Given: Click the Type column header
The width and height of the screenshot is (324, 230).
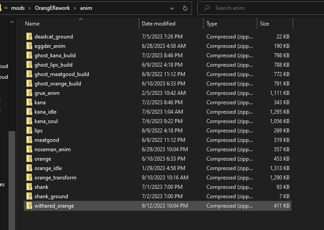Looking at the screenshot, I should coord(212,24).
